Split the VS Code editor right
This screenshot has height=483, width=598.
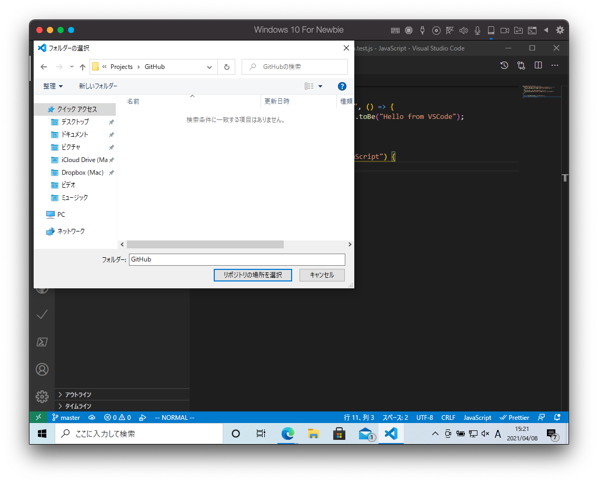click(538, 65)
